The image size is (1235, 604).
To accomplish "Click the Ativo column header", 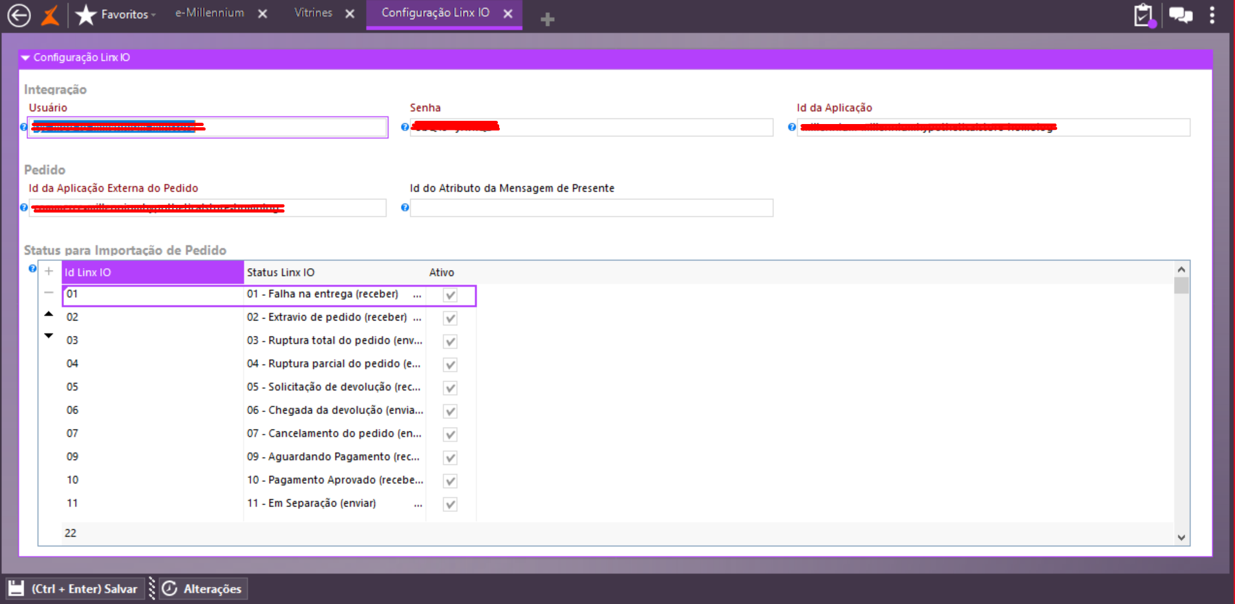I will pos(442,273).
